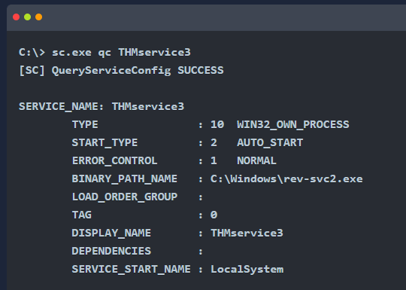Click the 'LOAD_ORDER_GROUP' field label

click(x=125, y=197)
